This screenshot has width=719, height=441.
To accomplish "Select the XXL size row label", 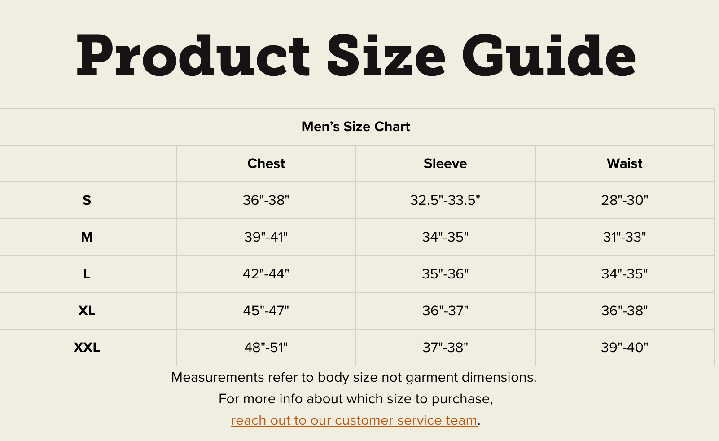I will (x=87, y=348).
